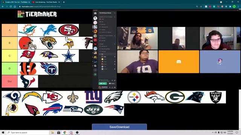Select the orange Discord avatar video tile

pos(179,61)
